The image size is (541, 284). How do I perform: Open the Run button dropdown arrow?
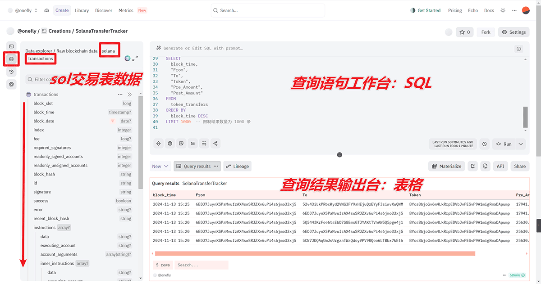(x=519, y=144)
